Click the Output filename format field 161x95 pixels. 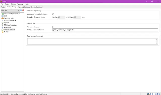pos(105,30)
